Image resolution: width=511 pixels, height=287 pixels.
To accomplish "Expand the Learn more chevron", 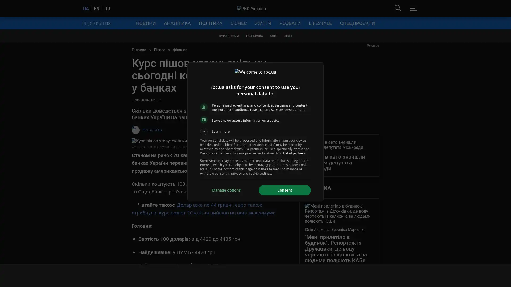I will coord(204,132).
